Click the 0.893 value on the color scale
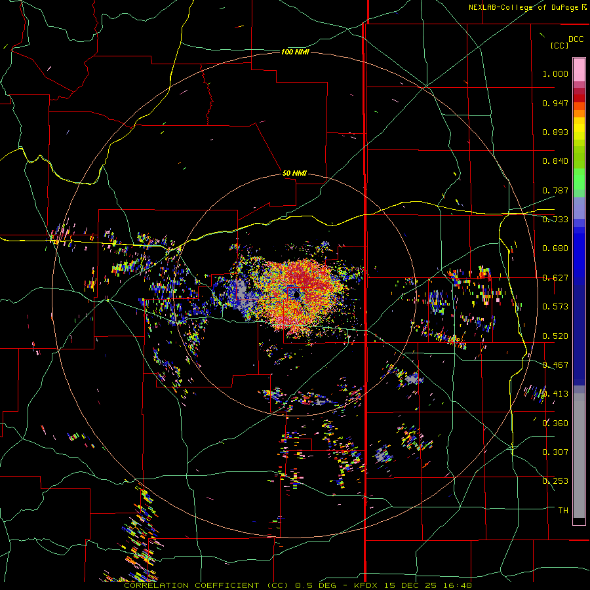This screenshot has width=590, height=590. 555,132
